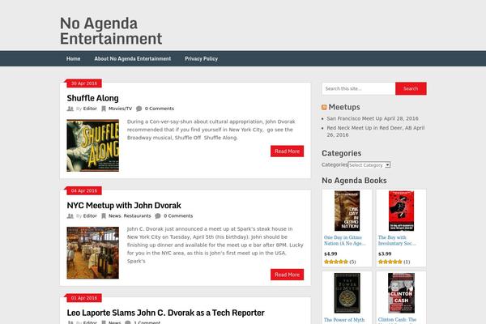
Task: Open the Shuffle Along post title
Action: pyautogui.click(x=92, y=98)
